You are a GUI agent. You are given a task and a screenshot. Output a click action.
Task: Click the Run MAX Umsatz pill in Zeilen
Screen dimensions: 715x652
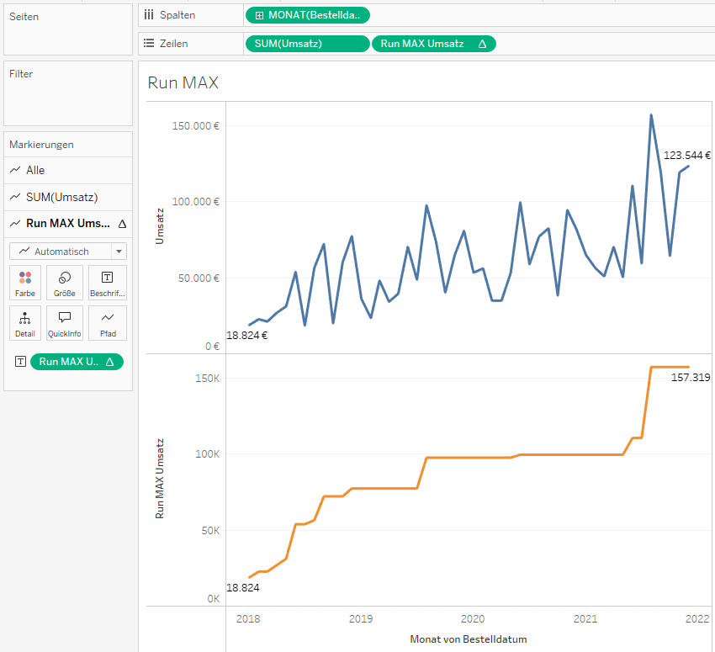pyautogui.click(x=432, y=44)
